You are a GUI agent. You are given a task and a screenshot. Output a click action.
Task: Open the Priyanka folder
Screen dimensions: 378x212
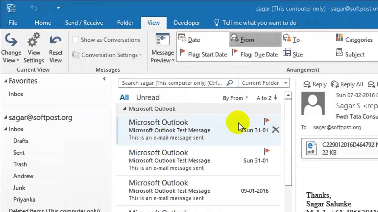pos(24,199)
